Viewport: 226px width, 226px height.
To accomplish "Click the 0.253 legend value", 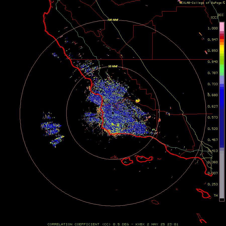I will 213,184.
